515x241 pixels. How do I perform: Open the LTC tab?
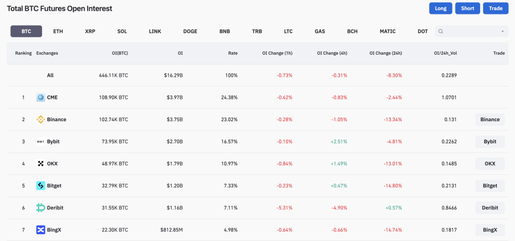click(289, 32)
